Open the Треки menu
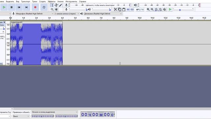The image size is (211, 119). 35,1
